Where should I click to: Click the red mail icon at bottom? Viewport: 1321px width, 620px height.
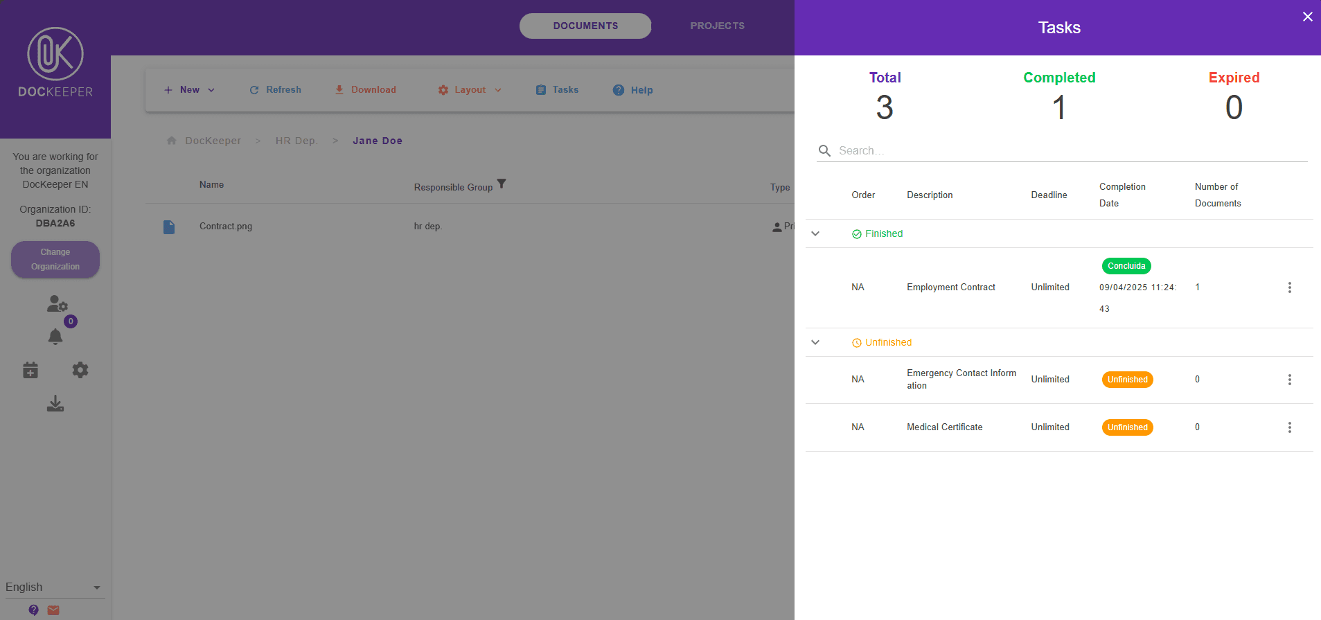point(53,610)
